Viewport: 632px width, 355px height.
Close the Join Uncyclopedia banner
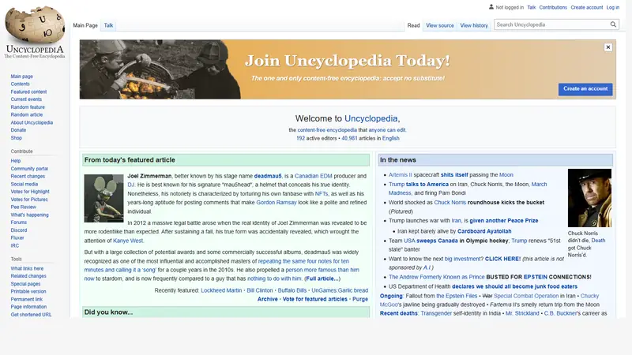[x=608, y=47]
